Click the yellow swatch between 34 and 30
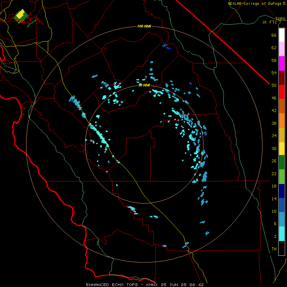 coord(282,149)
